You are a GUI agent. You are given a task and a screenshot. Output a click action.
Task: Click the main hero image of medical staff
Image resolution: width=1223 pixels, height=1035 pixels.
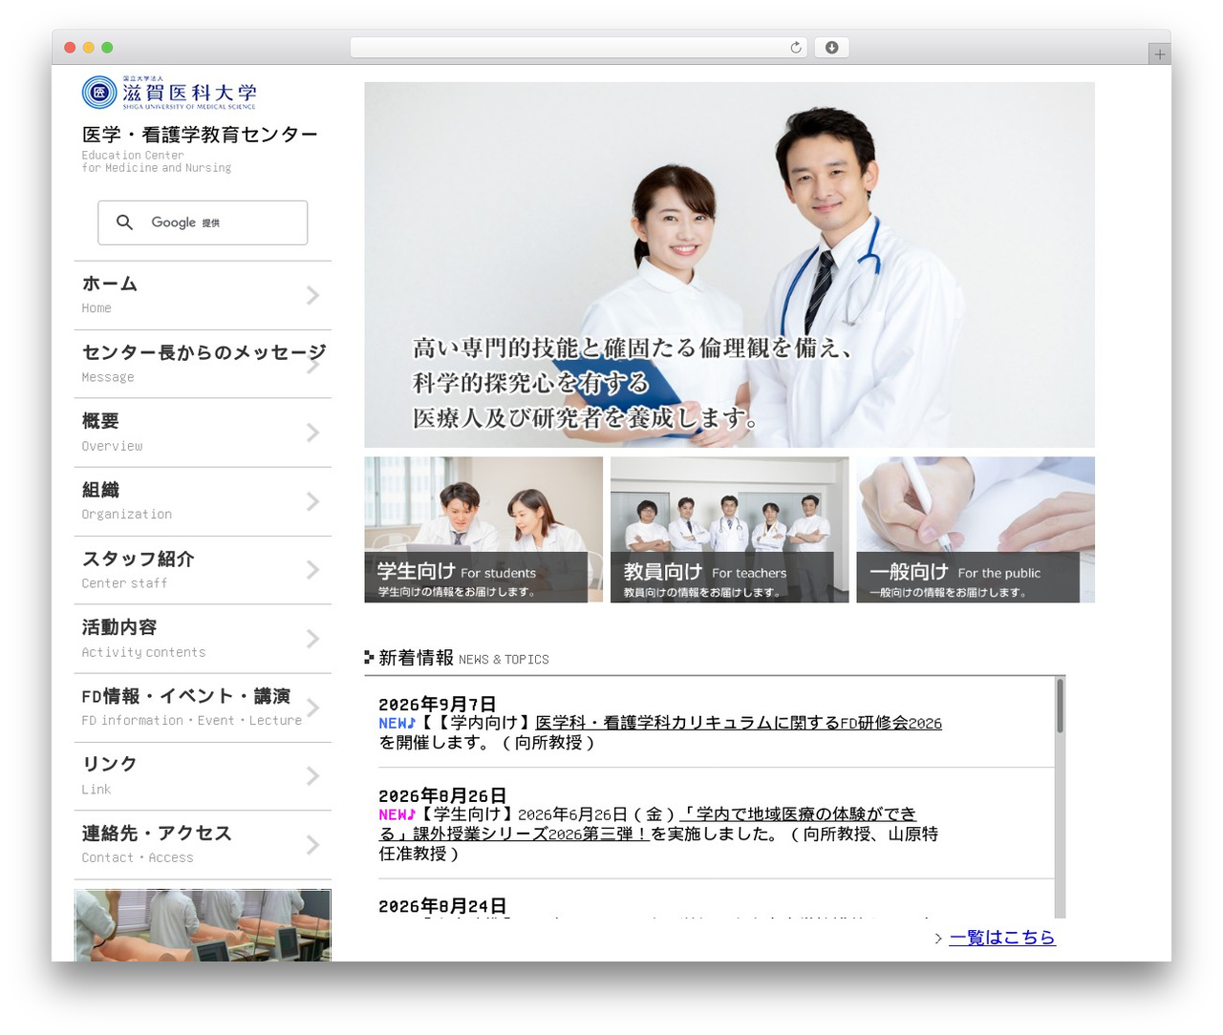coord(729,264)
